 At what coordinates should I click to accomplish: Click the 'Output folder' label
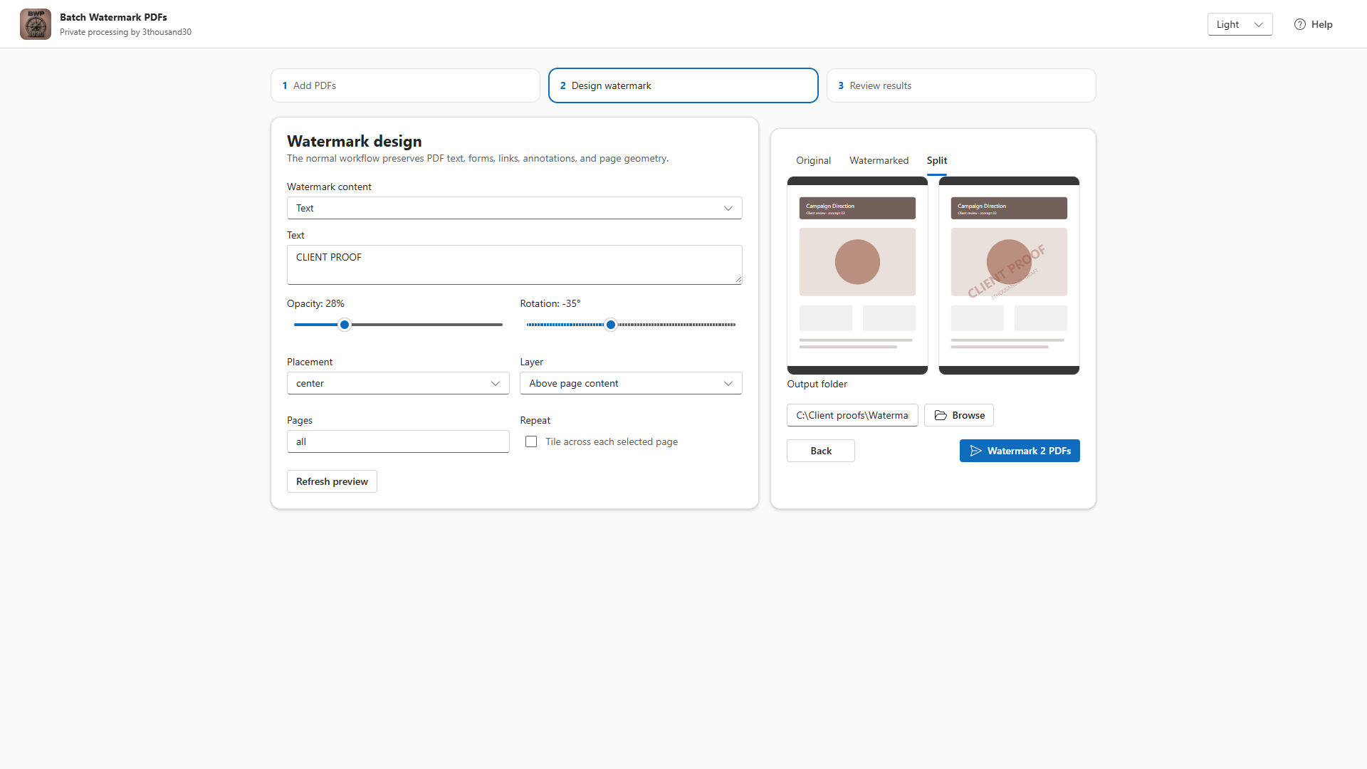pos(817,384)
